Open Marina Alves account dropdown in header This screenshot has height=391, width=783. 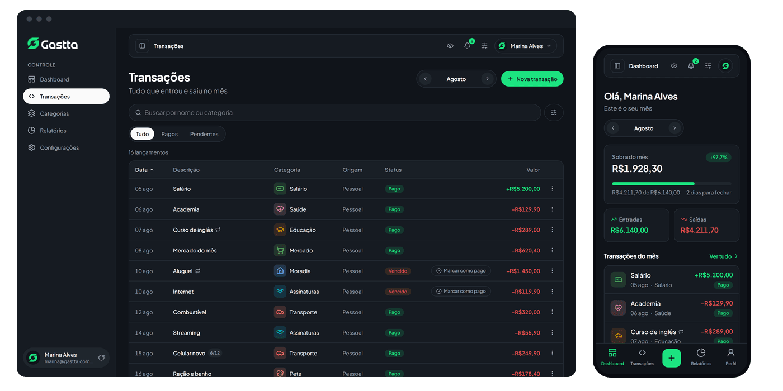[x=525, y=46]
